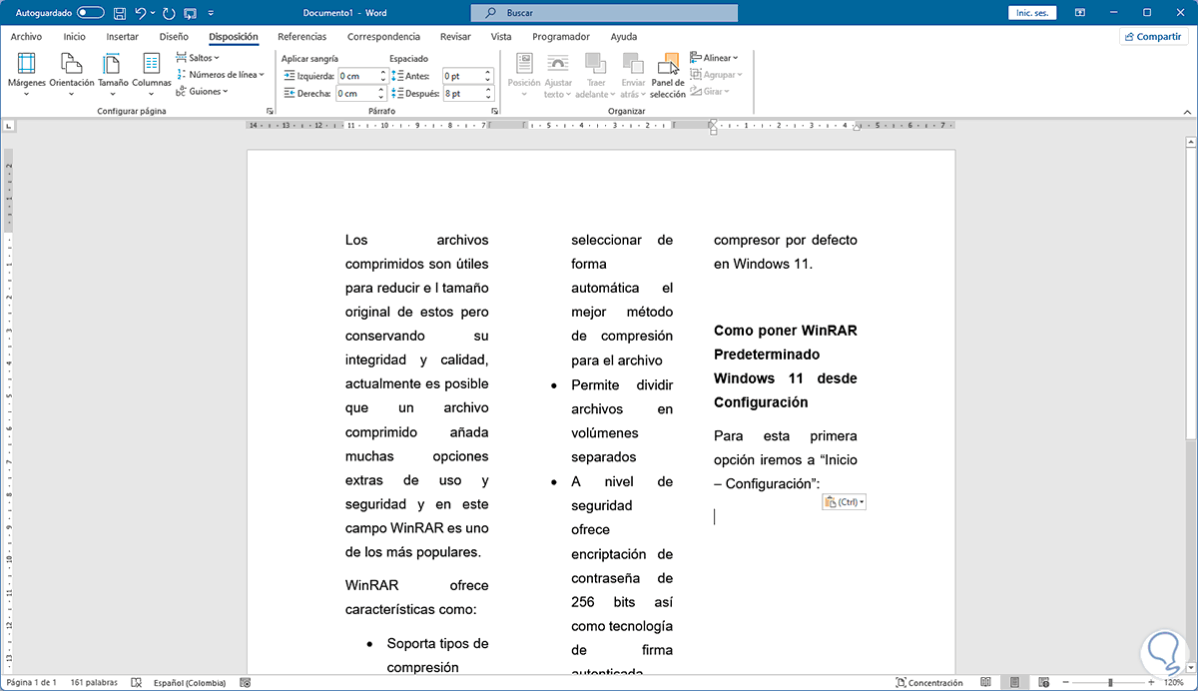Switch to the Insertar tab
Screen dimensions: 1198x691
tap(122, 36)
